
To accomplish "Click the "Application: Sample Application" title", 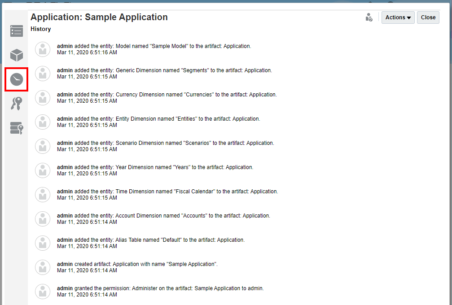I will coord(99,17).
